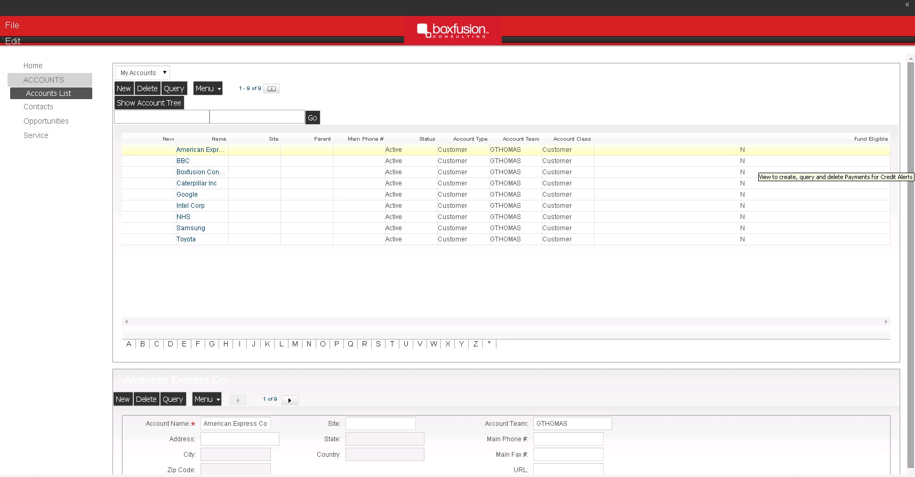The width and height of the screenshot is (915, 477).
Task: Click Fund Eligible column header
Action: point(871,139)
